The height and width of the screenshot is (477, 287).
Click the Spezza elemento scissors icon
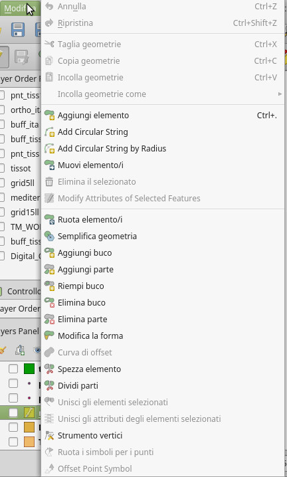pos(49,369)
